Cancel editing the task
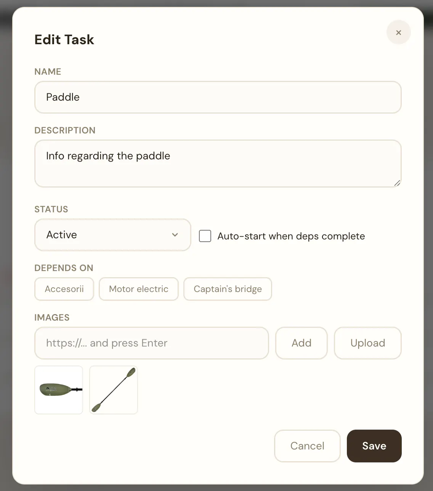 pyautogui.click(x=307, y=446)
